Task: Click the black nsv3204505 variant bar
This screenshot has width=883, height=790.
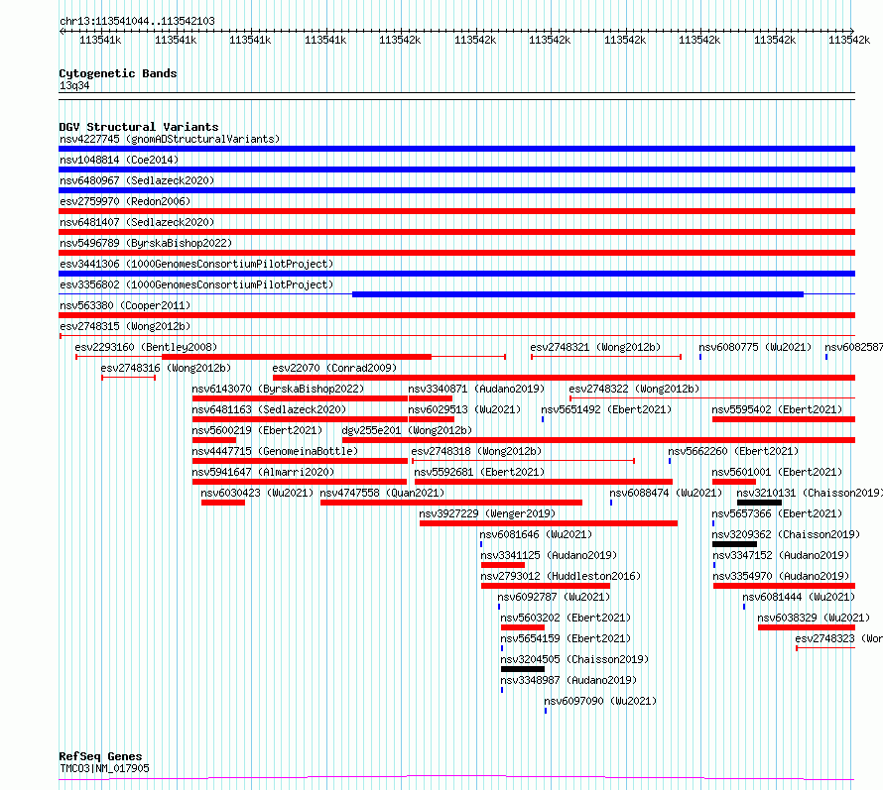Action: tap(523, 669)
